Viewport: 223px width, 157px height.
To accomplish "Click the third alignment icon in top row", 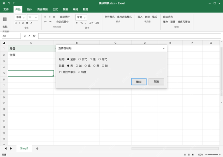I will [x=54, y=17].
